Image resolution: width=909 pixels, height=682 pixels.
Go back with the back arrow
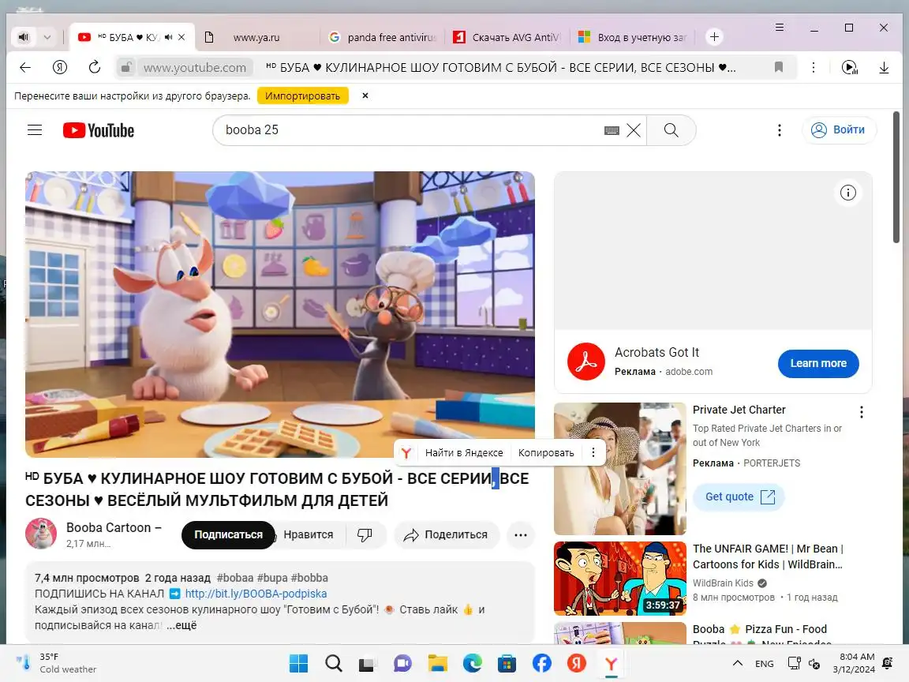[25, 67]
